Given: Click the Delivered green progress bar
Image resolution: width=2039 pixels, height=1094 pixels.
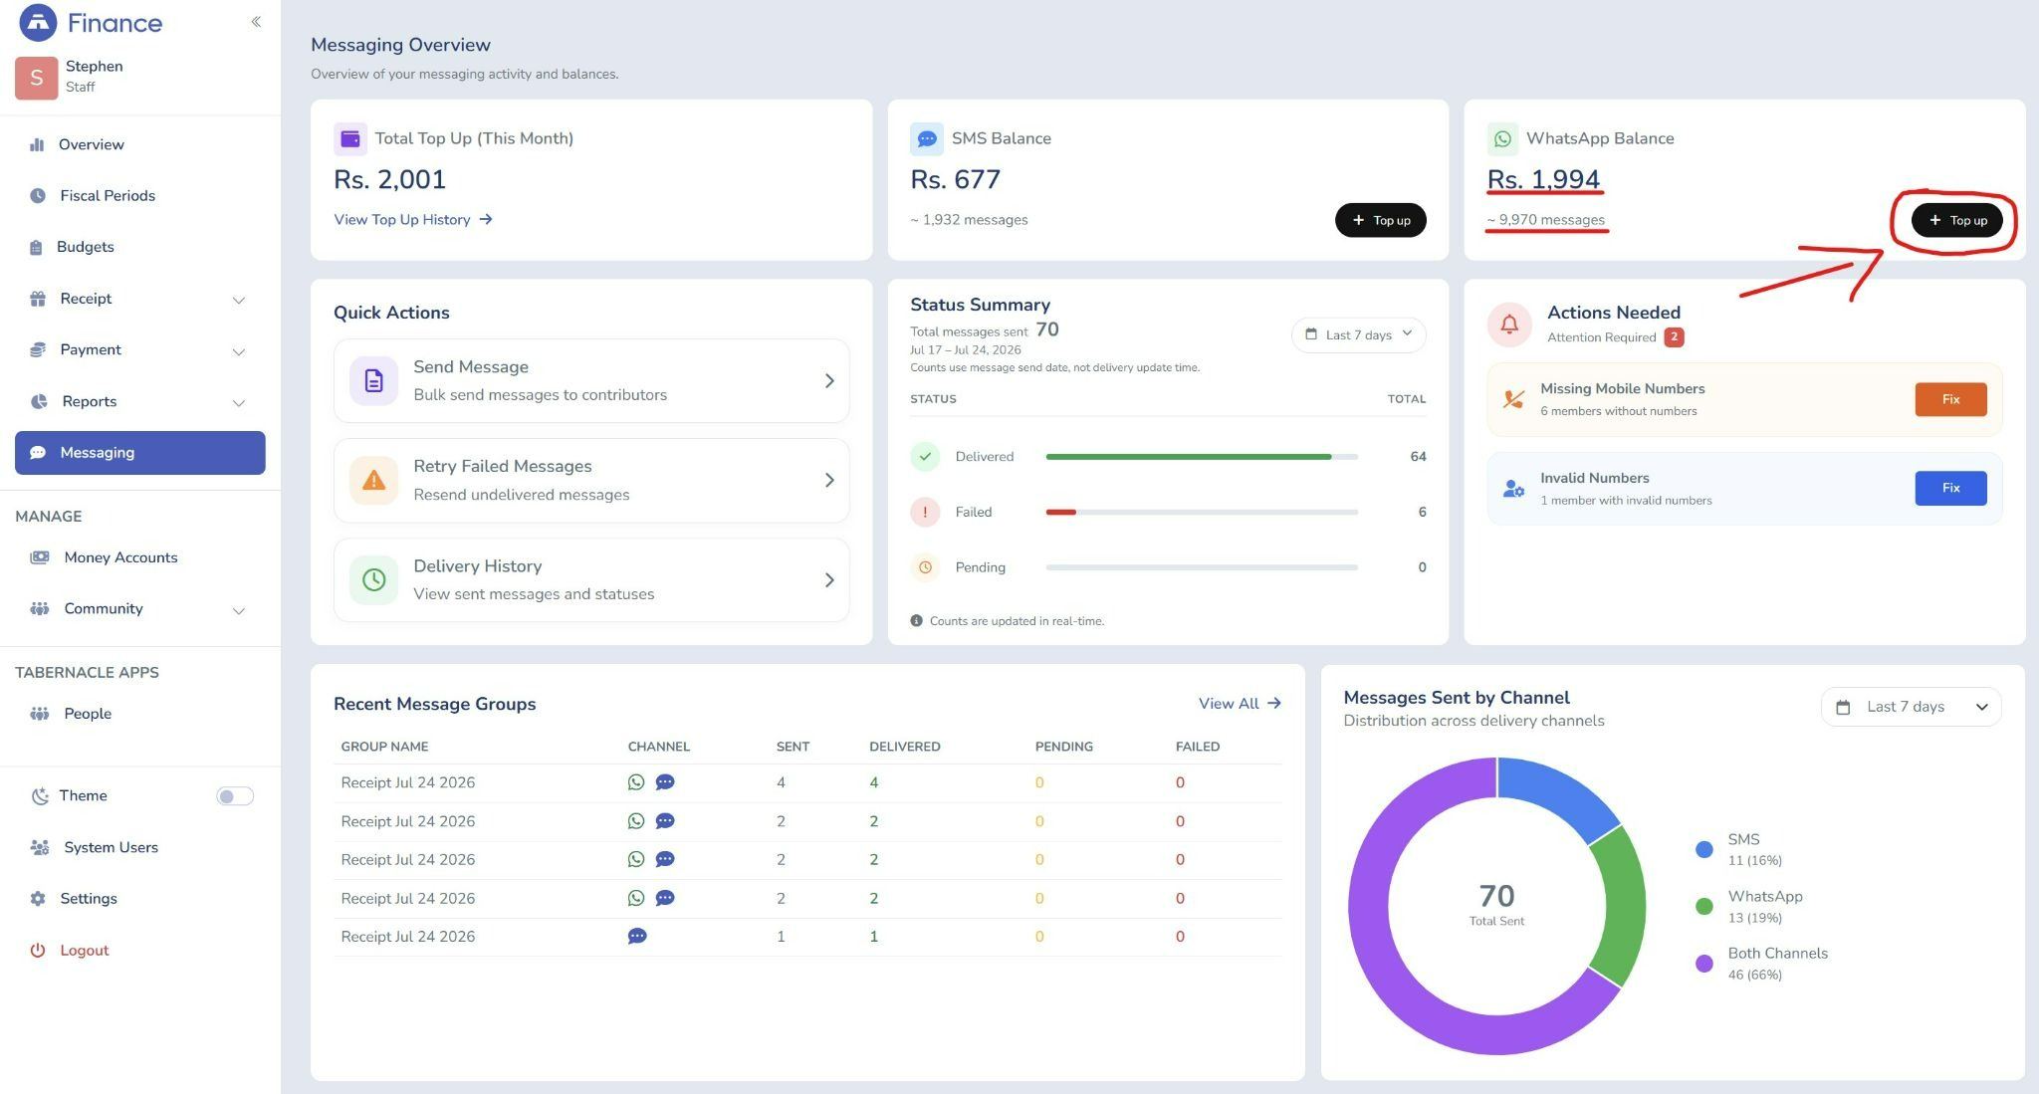Looking at the screenshot, I should pos(1189,457).
